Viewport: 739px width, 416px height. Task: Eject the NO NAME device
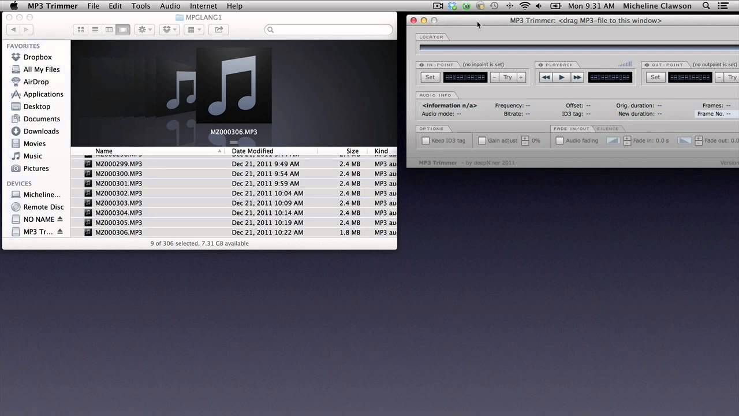tap(60, 220)
